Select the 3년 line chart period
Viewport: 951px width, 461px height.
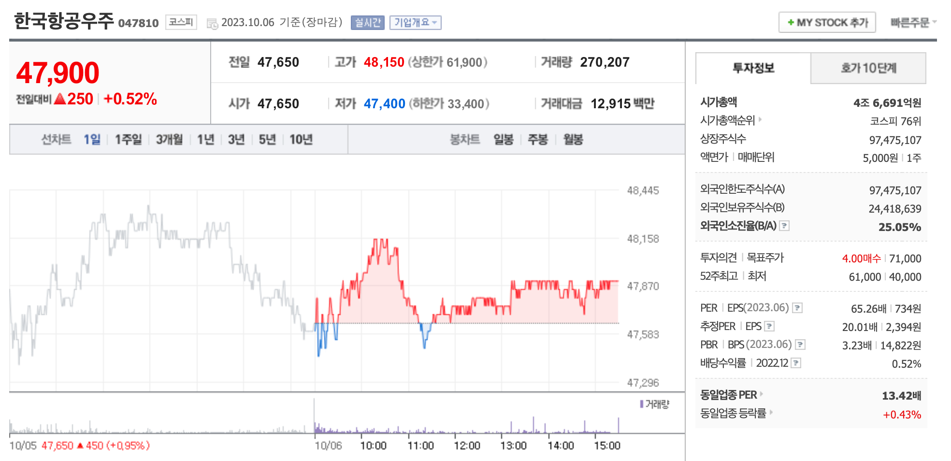[236, 140]
